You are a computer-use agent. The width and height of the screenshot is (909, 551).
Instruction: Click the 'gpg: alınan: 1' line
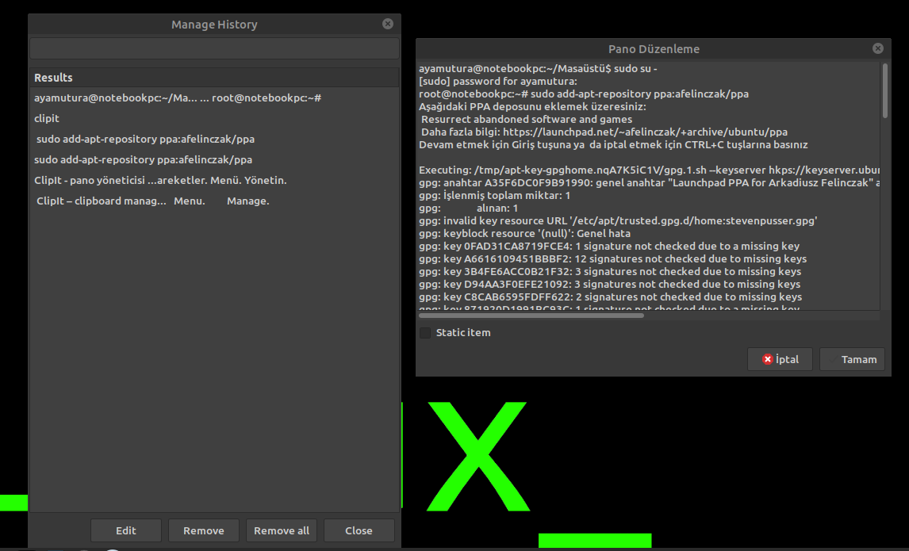[469, 208]
